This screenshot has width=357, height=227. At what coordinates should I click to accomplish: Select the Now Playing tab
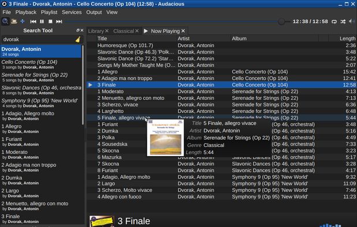[165, 31]
